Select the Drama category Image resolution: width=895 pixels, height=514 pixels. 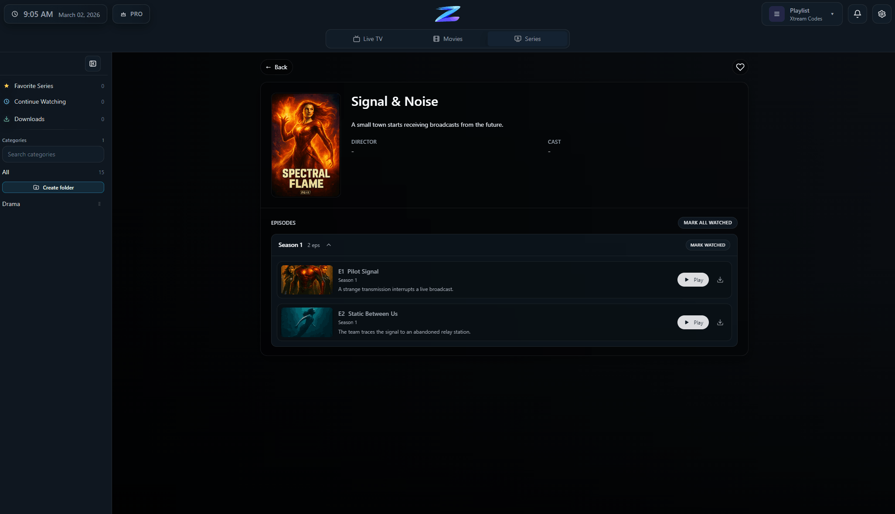11,204
